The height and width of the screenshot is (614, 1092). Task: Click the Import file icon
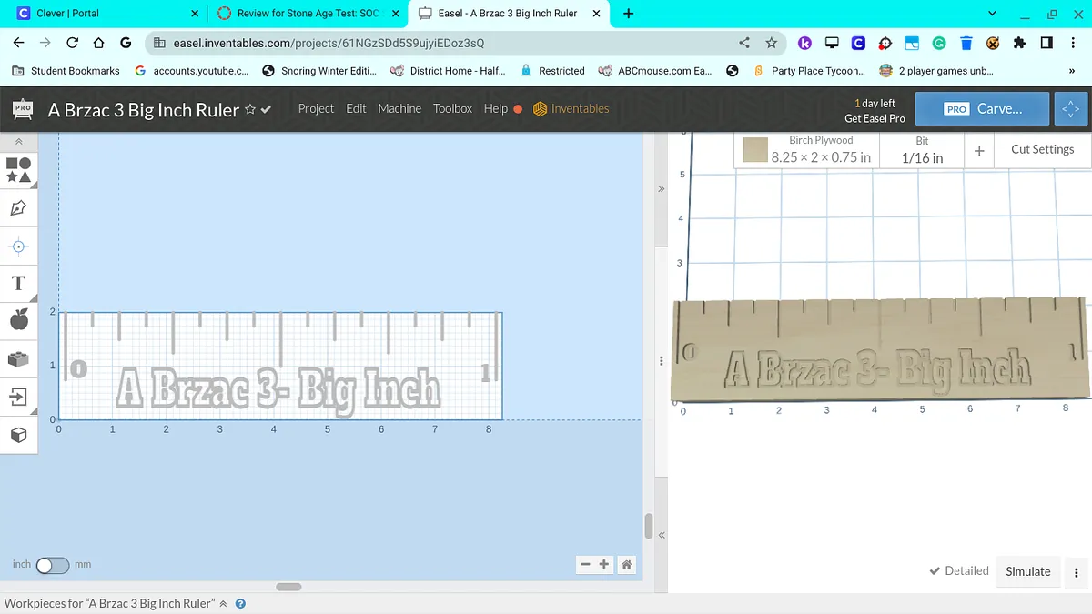(18, 397)
